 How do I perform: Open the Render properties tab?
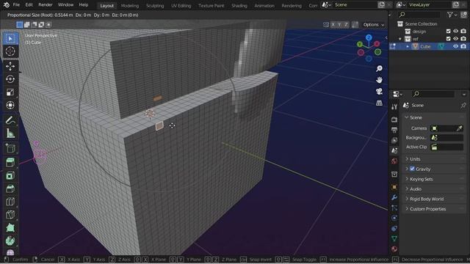tap(394, 120)
